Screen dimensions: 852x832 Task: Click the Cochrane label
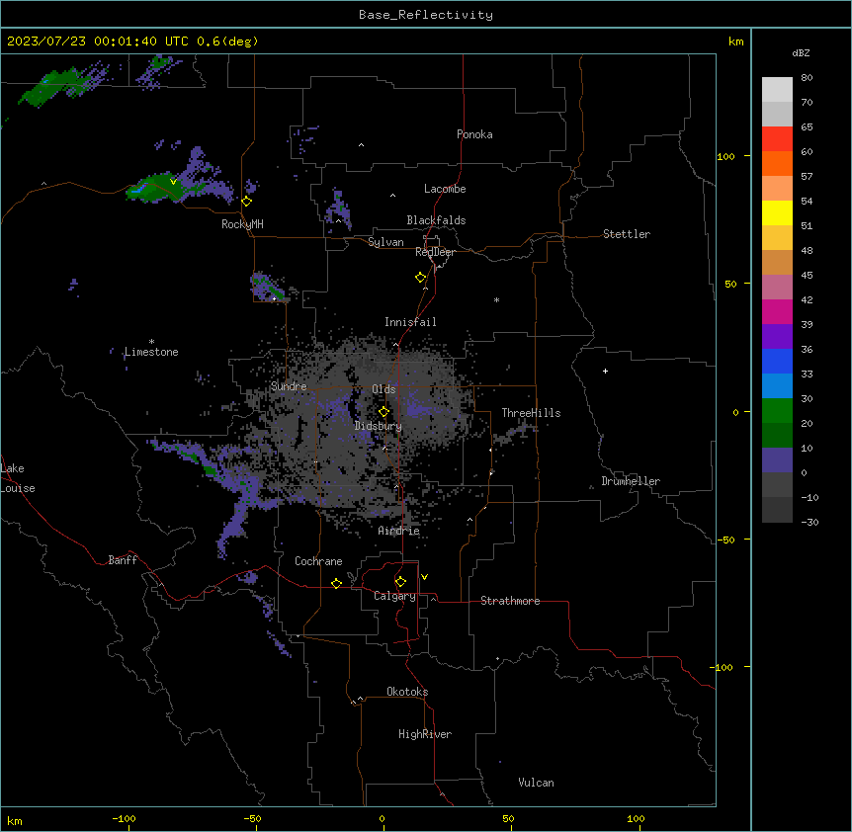(x=318, y=561)
